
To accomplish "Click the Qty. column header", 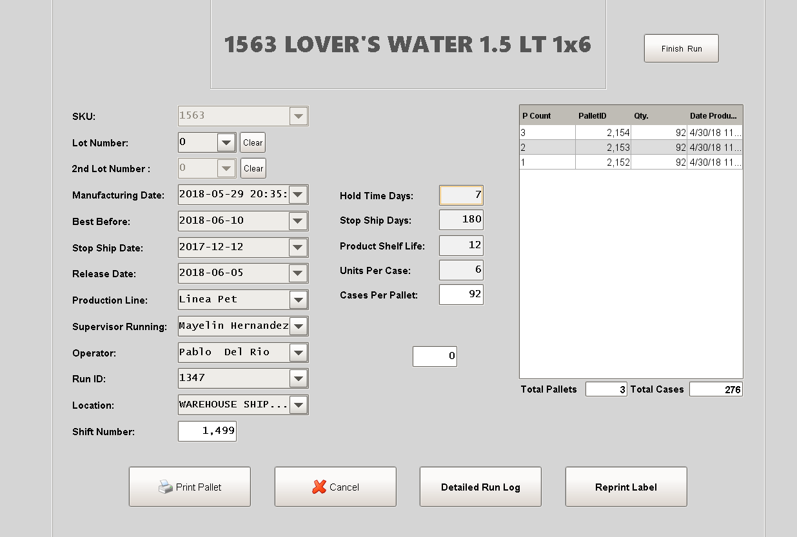I will 659,115.
